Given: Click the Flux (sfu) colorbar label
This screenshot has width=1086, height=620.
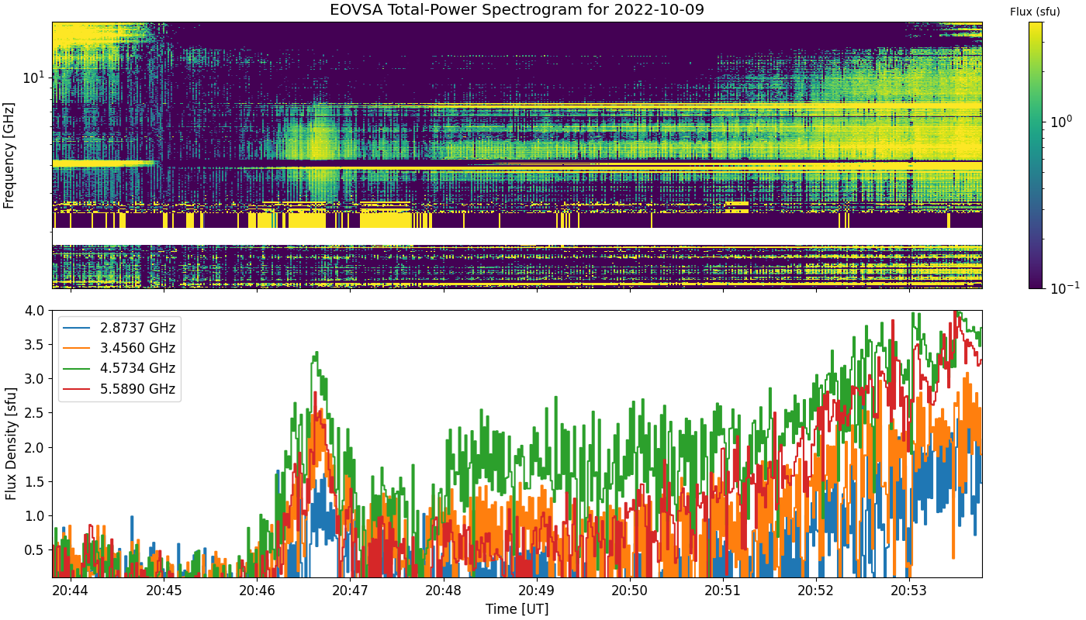Looking at the screenshot, I should (1035, 12).
